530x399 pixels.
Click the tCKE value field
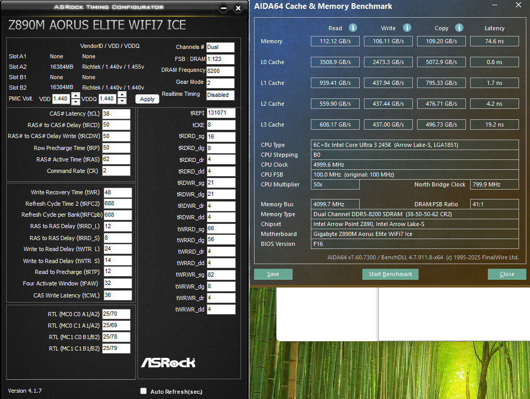tap(221, 125)
